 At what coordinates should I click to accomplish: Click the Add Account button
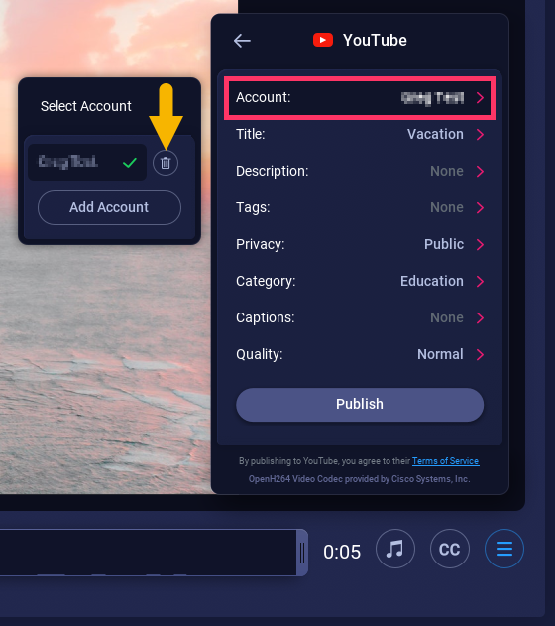(x=109, y=207)
